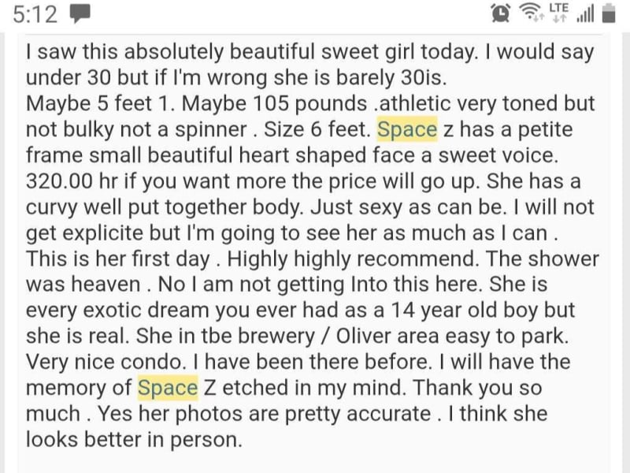Tap the cellular signal bars icon

click(x=584, y=14)
